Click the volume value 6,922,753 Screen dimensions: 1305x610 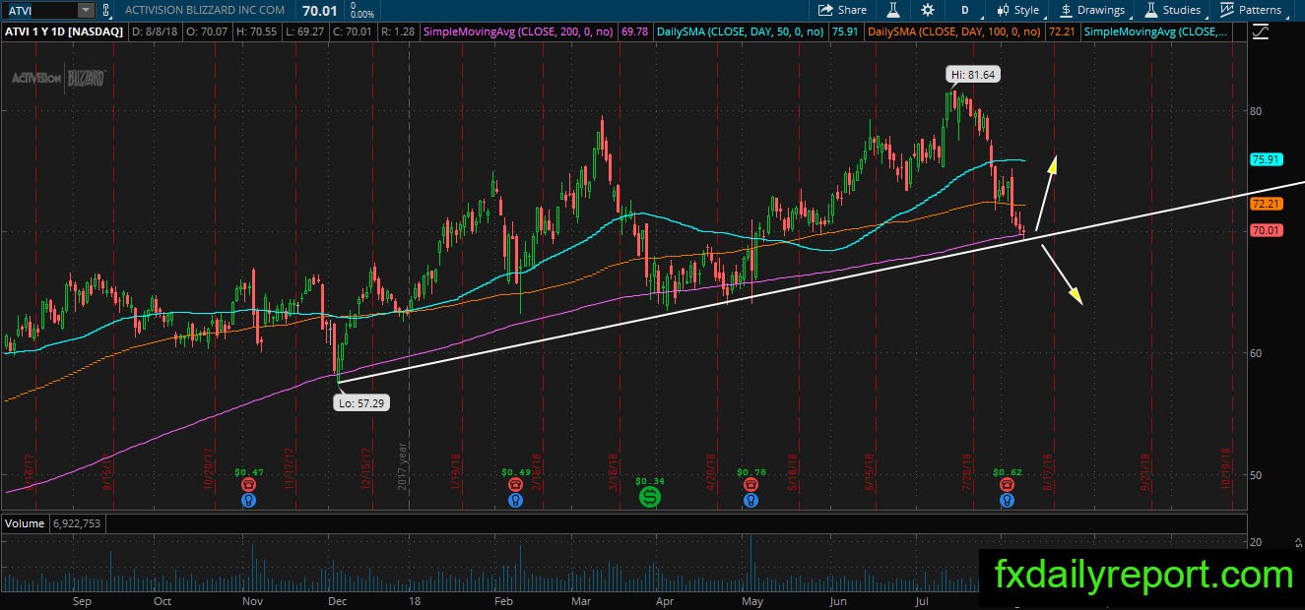point(78,523)
